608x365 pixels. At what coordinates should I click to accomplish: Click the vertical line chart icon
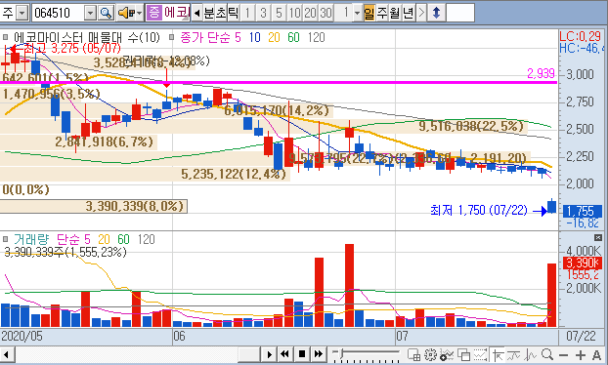click(530, 354)
